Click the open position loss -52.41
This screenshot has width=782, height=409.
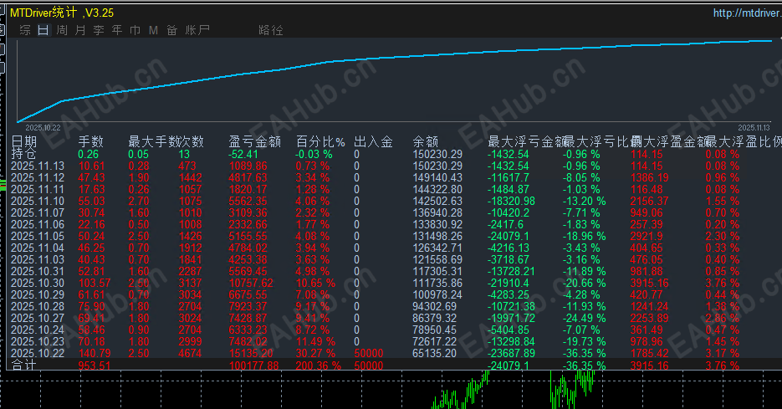243,154
